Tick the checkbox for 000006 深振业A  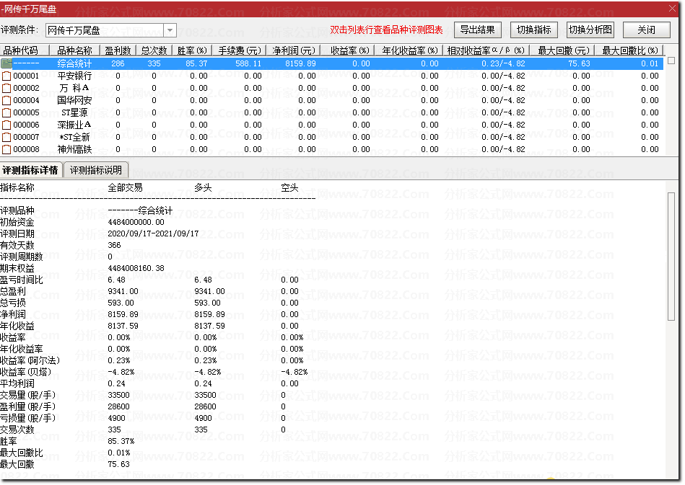point(6,125)
